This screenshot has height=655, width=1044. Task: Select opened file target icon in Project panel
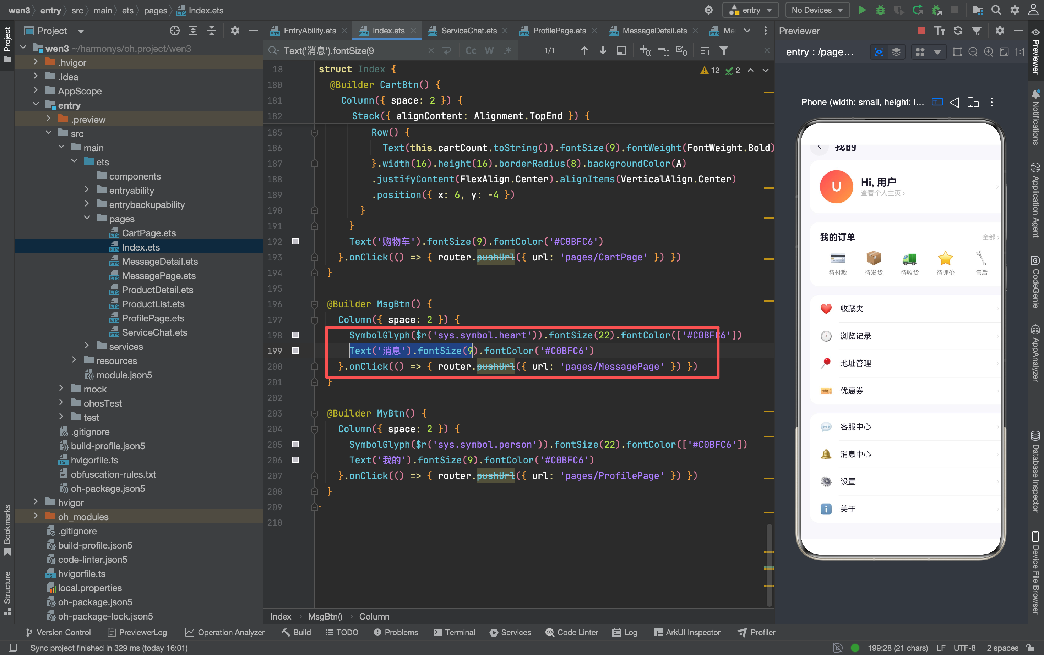pos(174,30)
